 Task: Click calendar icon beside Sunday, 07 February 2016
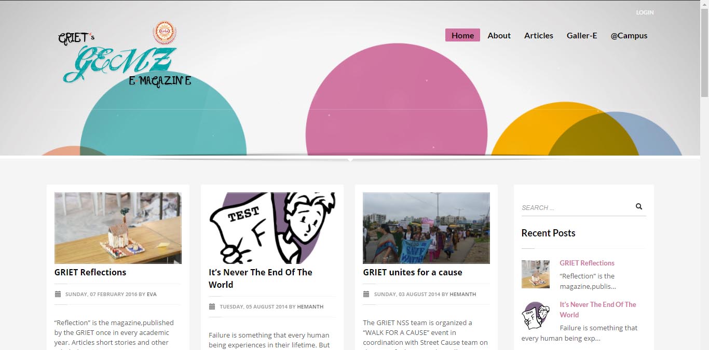[58, 294]
